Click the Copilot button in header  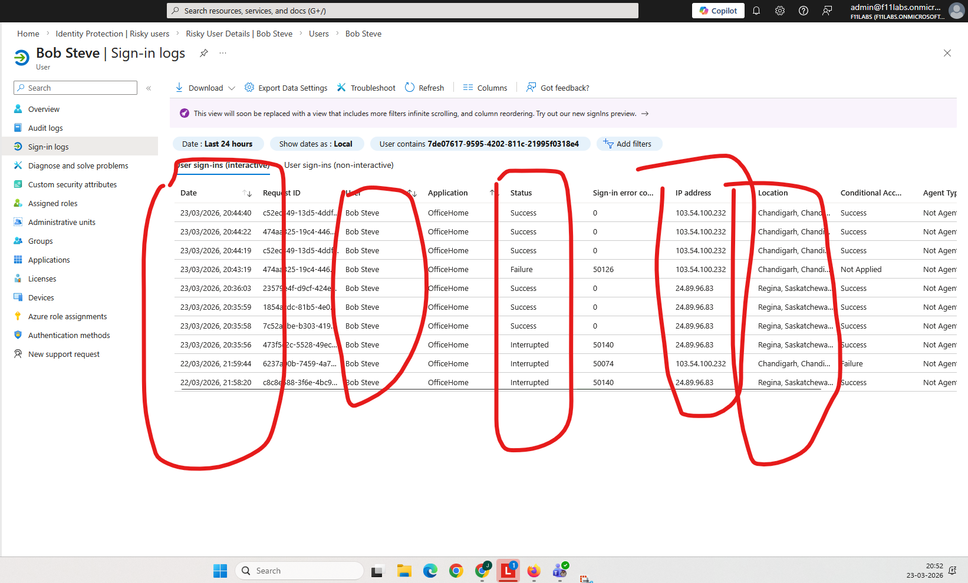pos(718,11)
